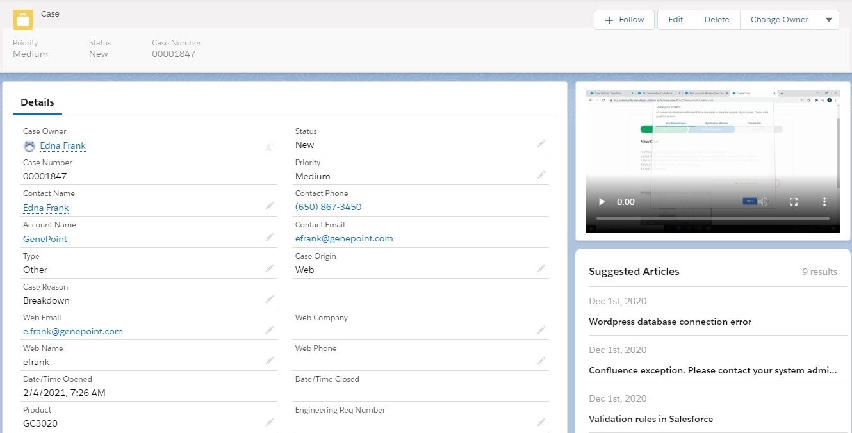Viewport: 852px width, 433px height.
Task: Click the efrank@genepoint.com contact email link
Action: [x=344, y=238]
